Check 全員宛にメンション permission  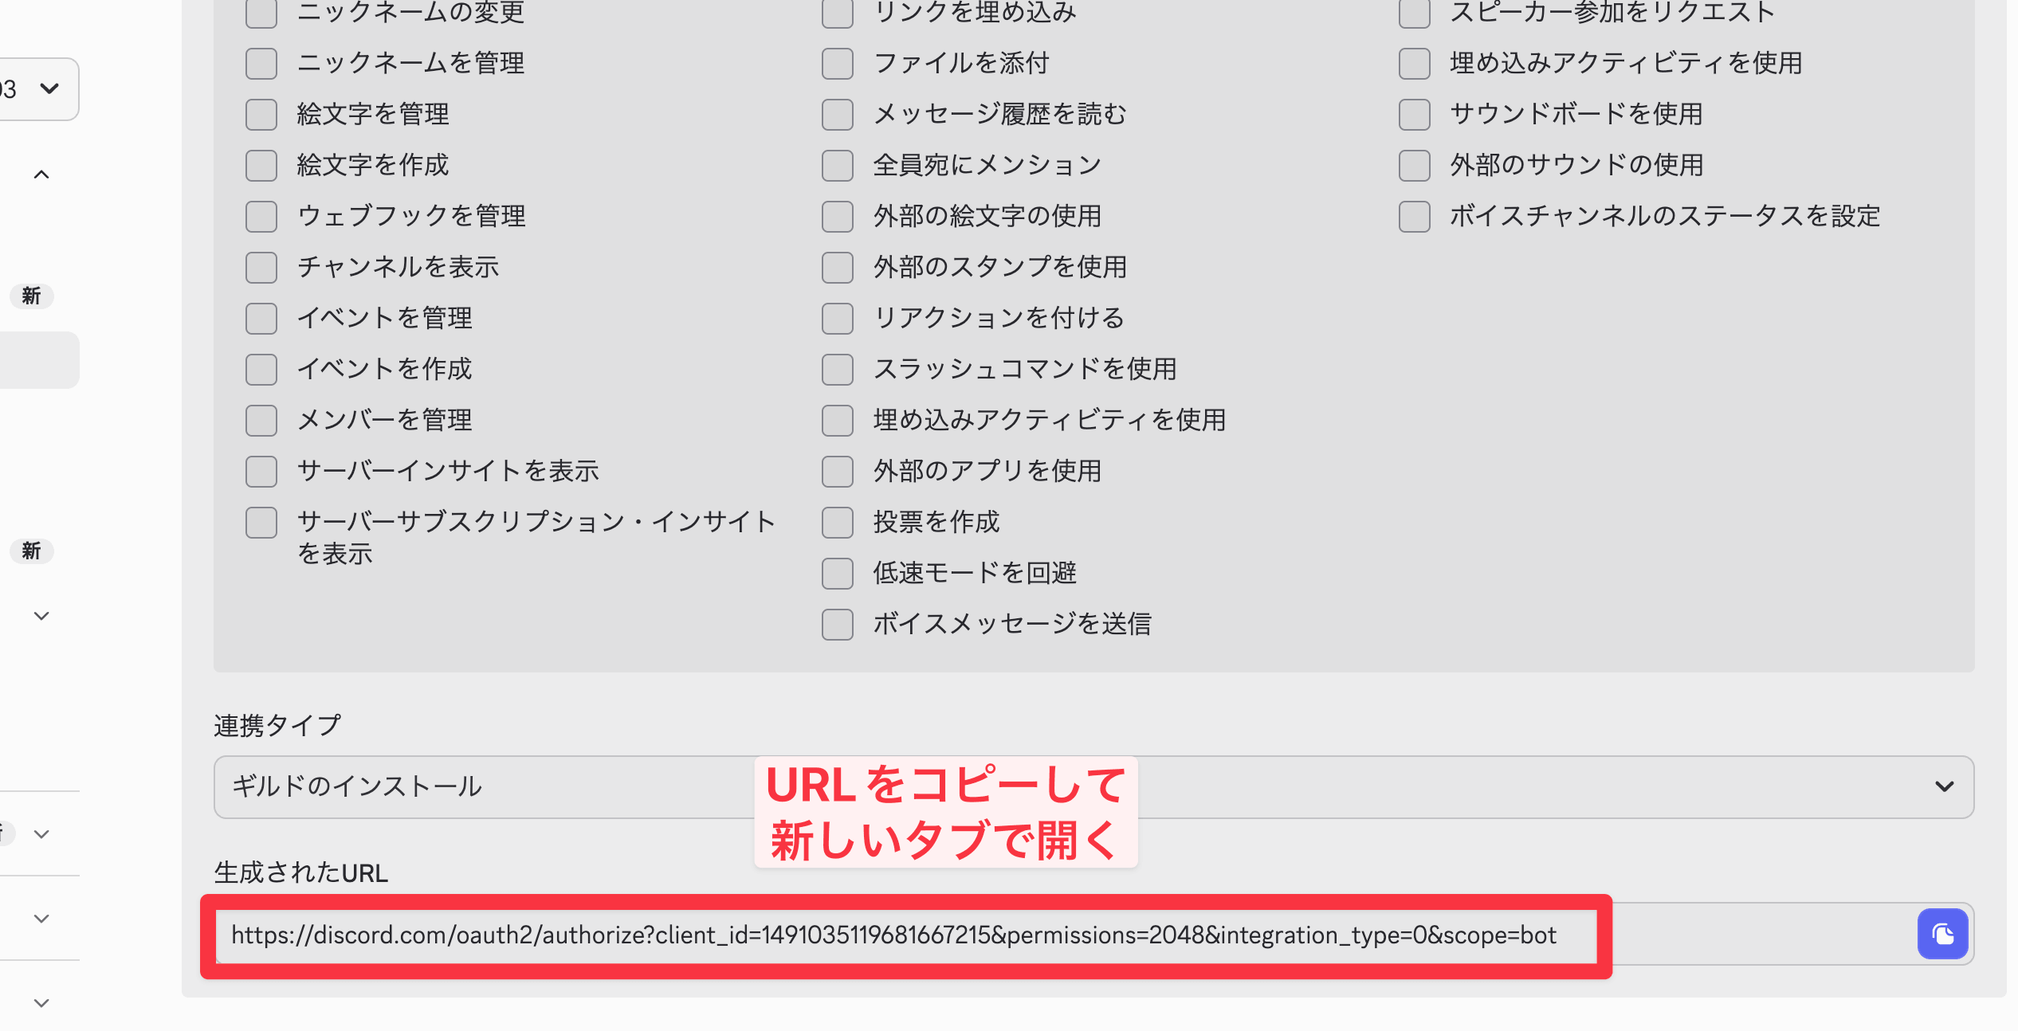coord(837,165)
